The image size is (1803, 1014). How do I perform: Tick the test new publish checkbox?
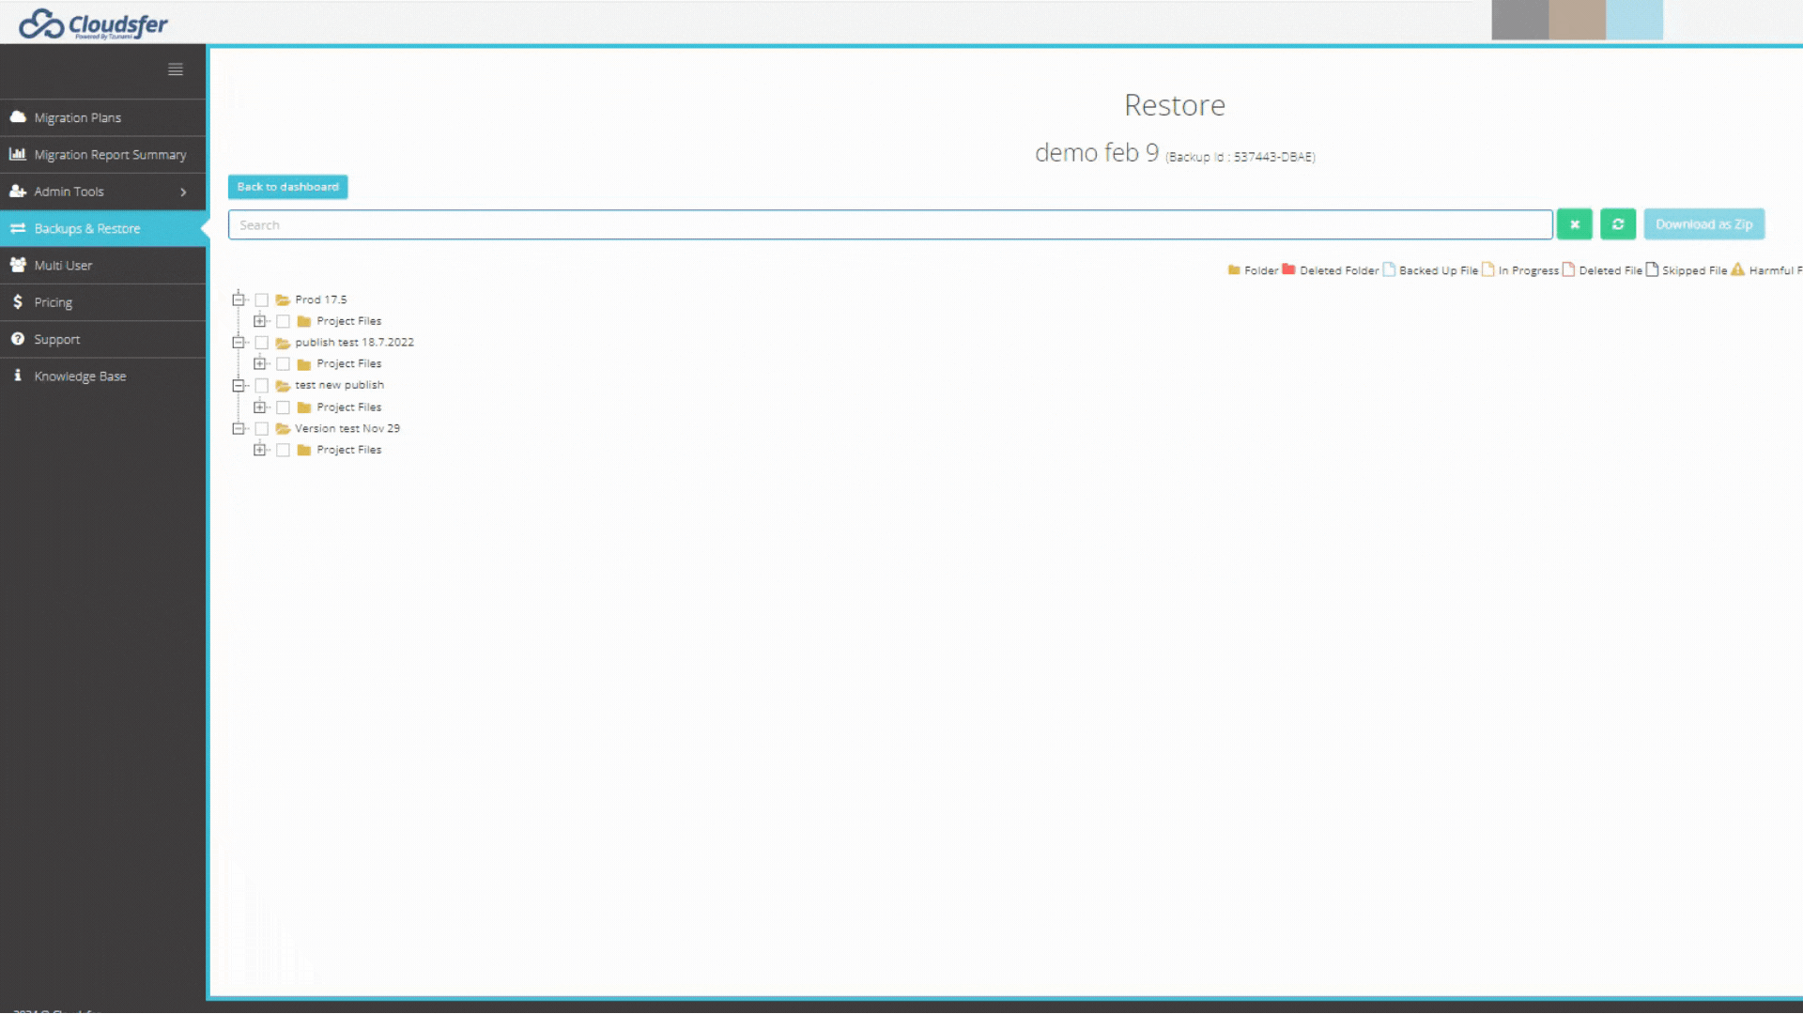262,386
